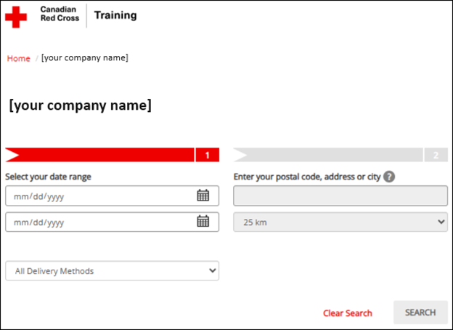Click the 'Select your date range' label
Viewport: 453px width, 330px height.
click(48, 177)
